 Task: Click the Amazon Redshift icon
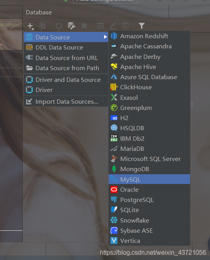click(114, 36)
